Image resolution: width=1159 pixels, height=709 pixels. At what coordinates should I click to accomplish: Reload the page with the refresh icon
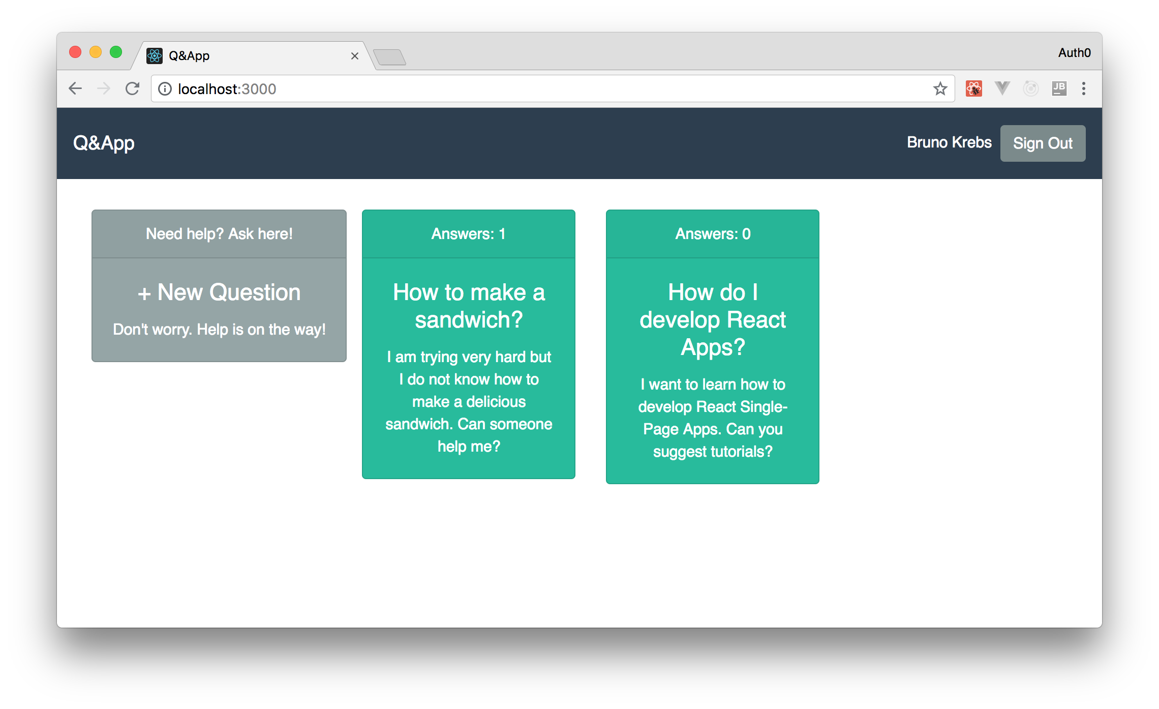click(133, 88)
